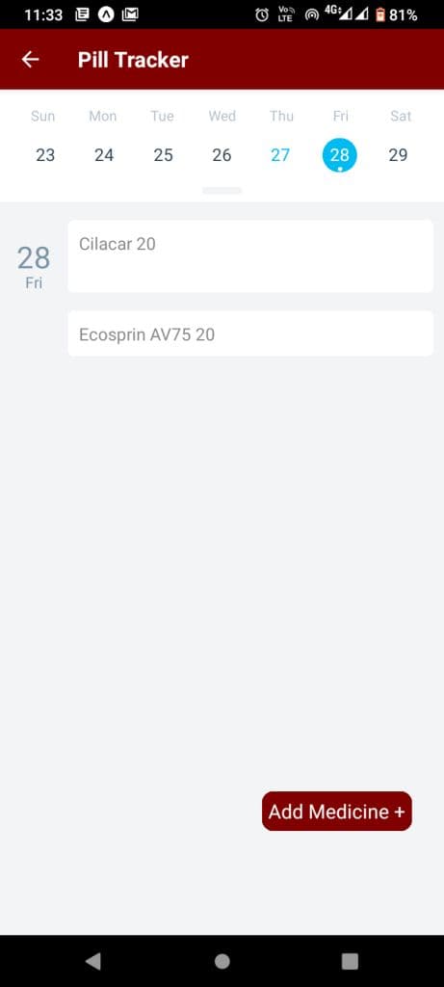Tap the hotspot status icon
Screen dimensions: 444x987
pyautogui.click(x=312, y=15)
